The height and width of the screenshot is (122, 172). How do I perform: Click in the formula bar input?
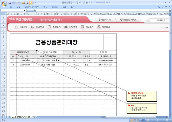(102, 10)
